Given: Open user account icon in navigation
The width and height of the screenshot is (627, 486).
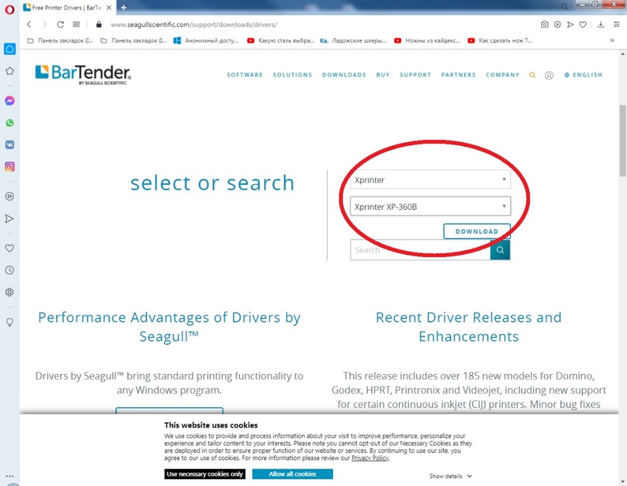Looking at the screenshot, I should coord(549,75).
